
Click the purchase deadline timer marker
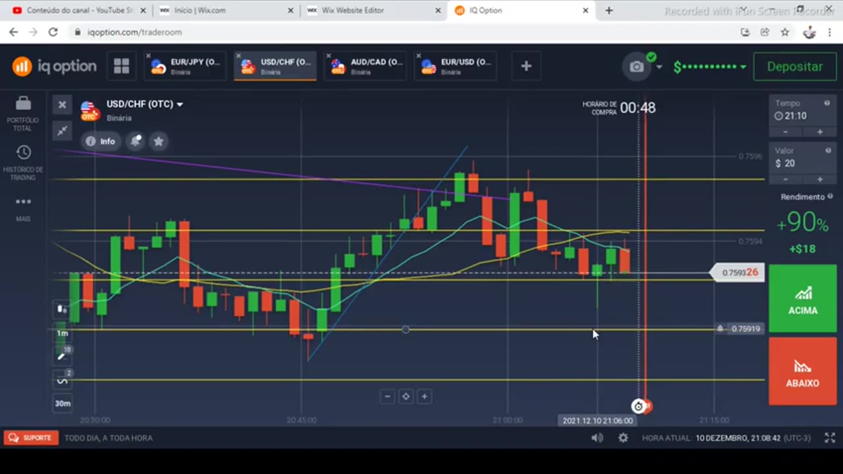click(638, 406)
